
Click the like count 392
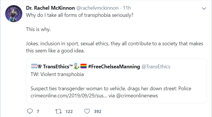(x=98, y=112)
